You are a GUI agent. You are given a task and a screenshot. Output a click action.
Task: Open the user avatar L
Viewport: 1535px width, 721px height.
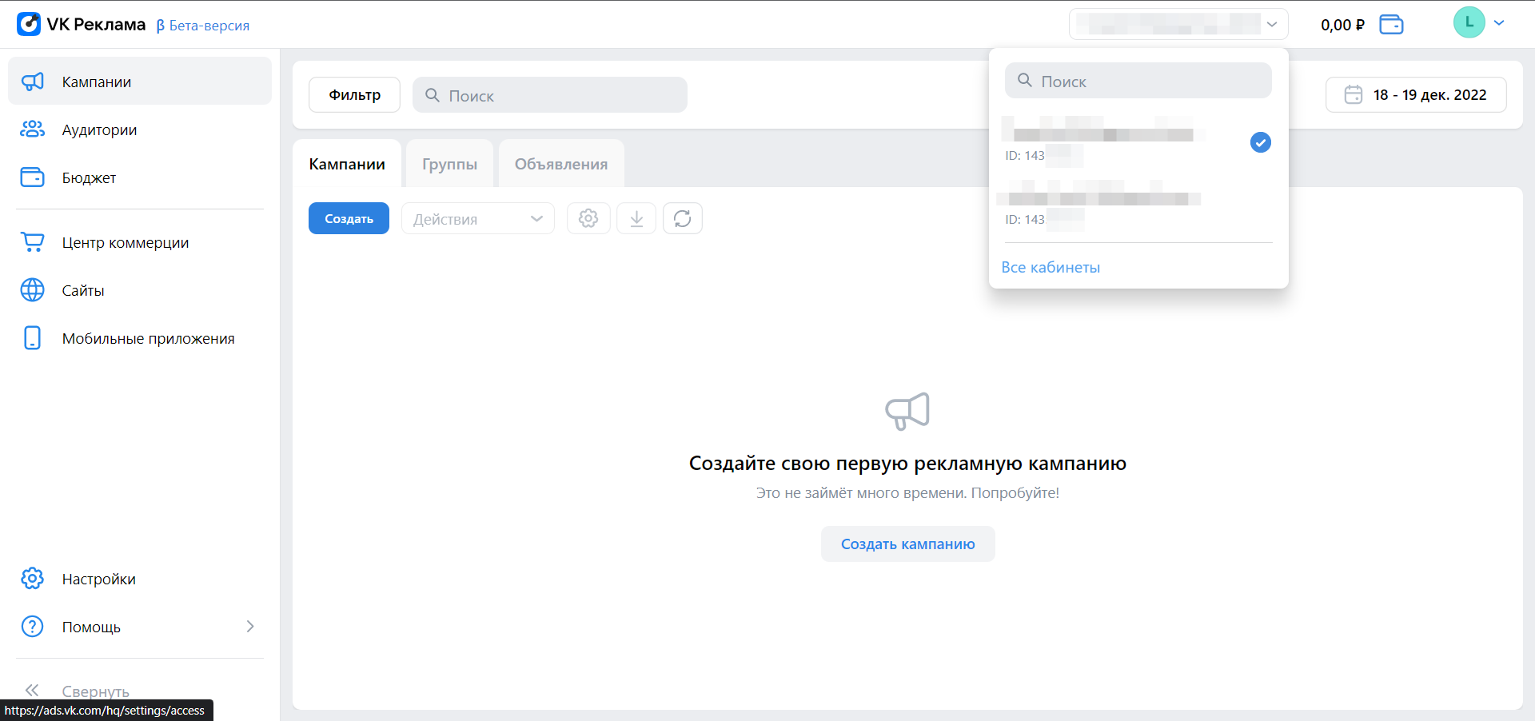(x=1469, y=22)
